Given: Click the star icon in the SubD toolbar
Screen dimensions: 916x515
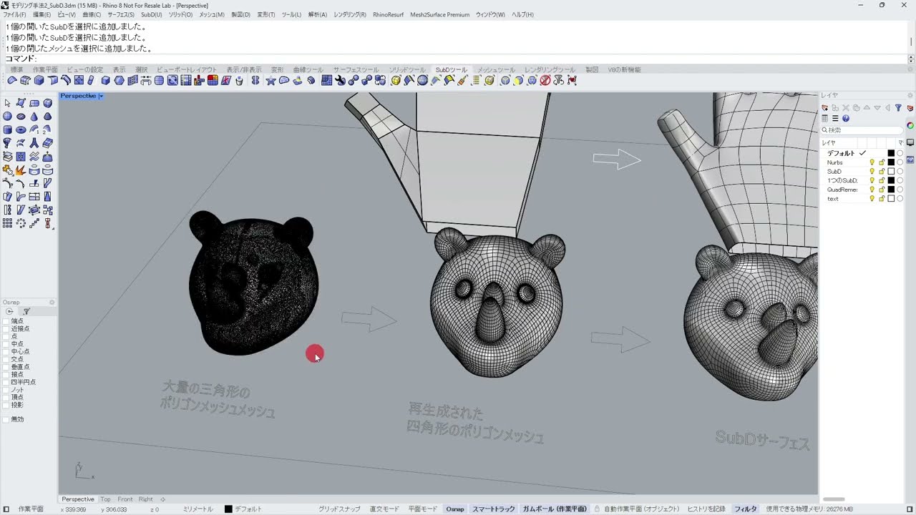Looking at the screenshot, I should point(271,81).
